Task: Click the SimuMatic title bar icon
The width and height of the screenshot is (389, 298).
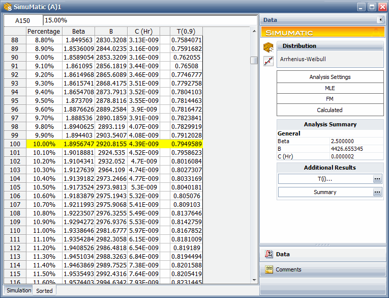Action: coord(8,7)
